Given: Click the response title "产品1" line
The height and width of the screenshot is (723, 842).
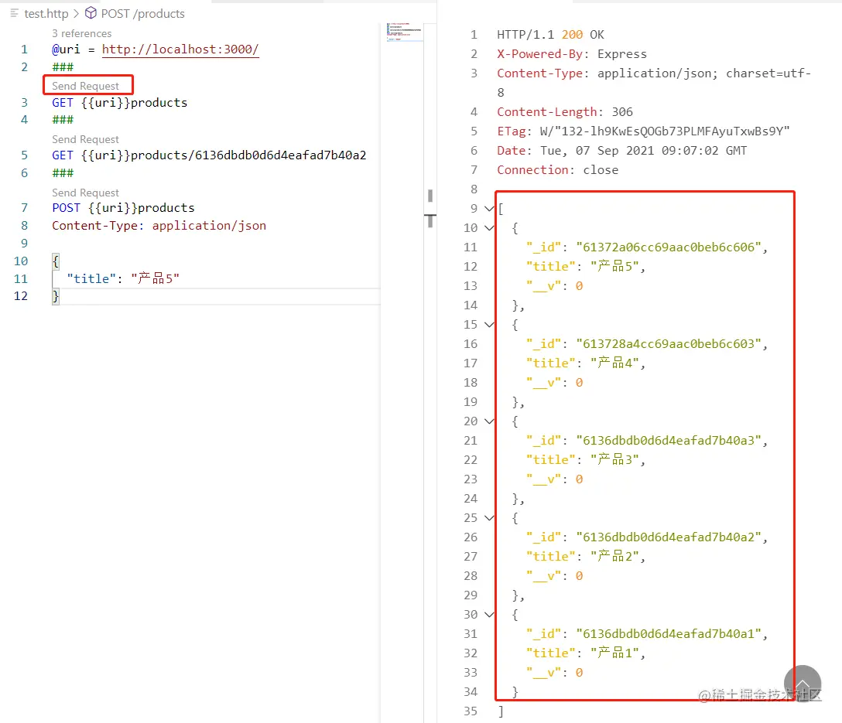Looking at the screenshot, I should [x=585, y=653].
